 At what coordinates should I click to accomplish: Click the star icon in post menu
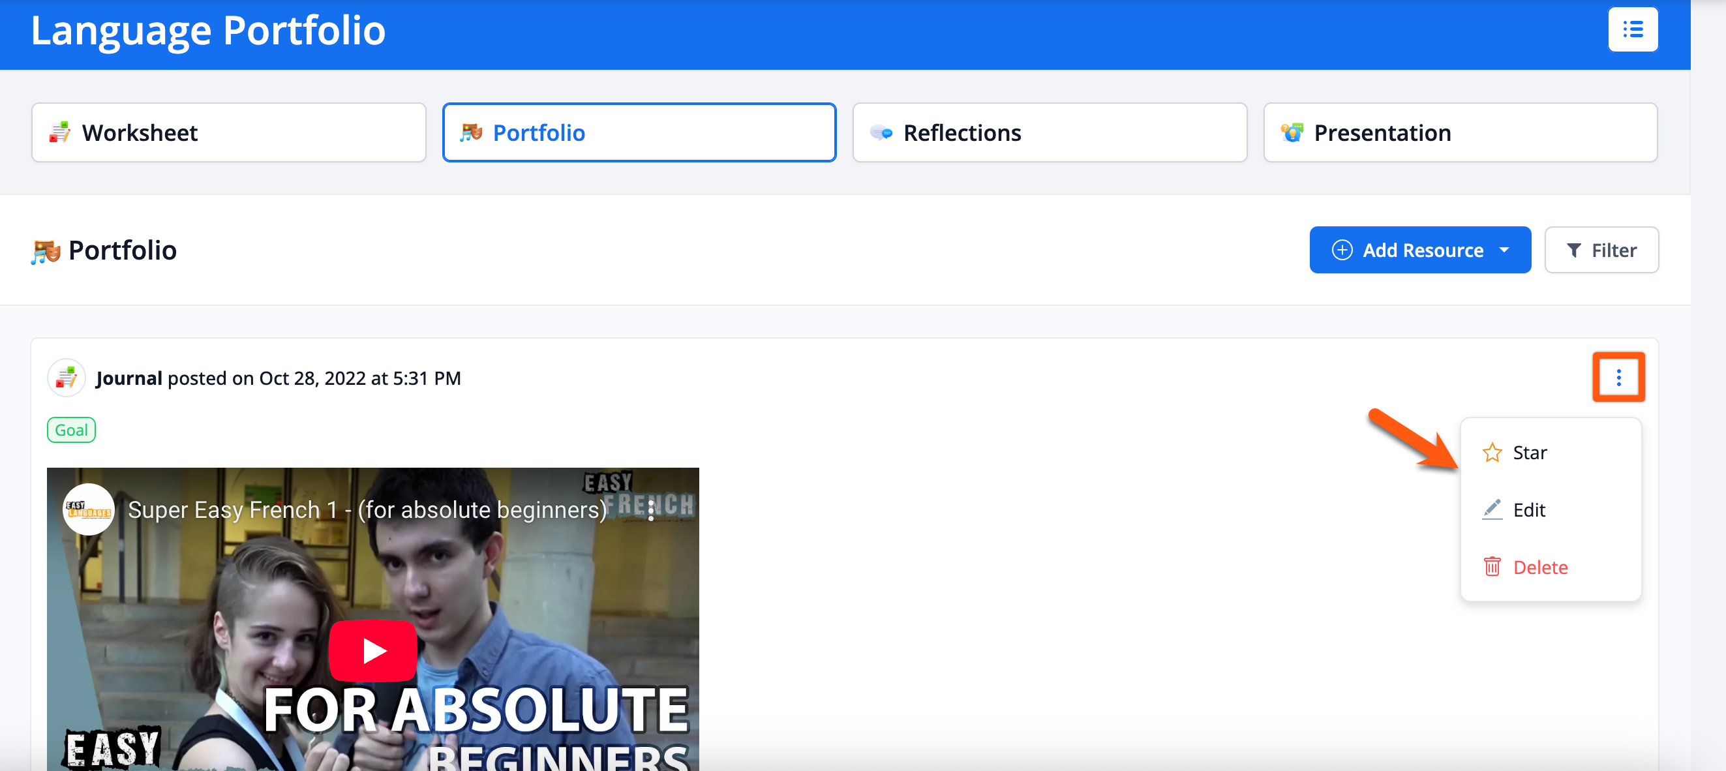point(1491,453)
